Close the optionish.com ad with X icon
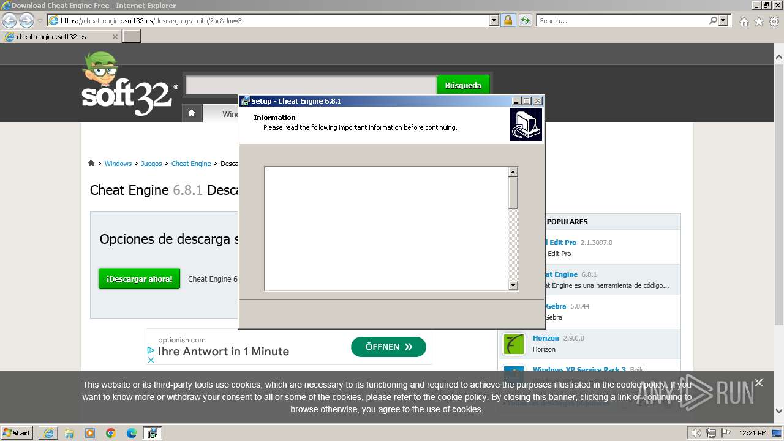Screen dimensions: 784x441 click(x=151, y=360)
